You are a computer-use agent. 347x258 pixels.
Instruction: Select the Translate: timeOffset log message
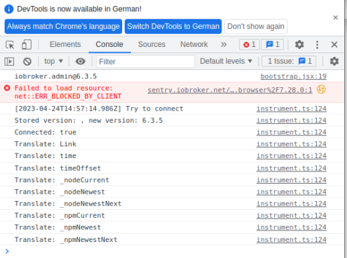[x=58, y=168]
